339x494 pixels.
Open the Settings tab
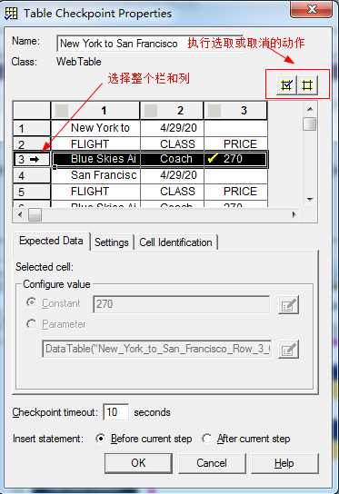point(111,242)
